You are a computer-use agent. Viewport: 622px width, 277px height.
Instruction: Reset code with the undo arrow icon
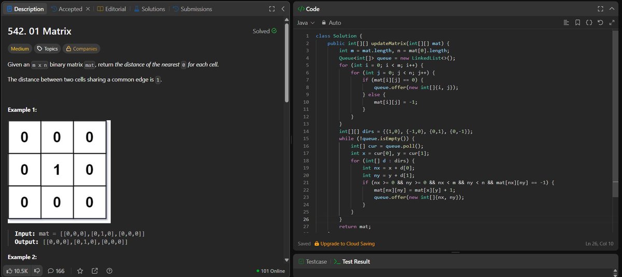click(600, 23)
